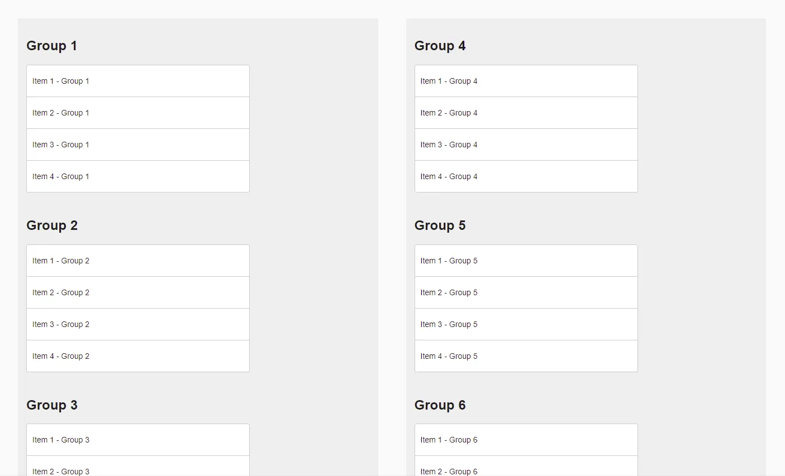Select Item 1 - Group 5

[x=526, y=261]
